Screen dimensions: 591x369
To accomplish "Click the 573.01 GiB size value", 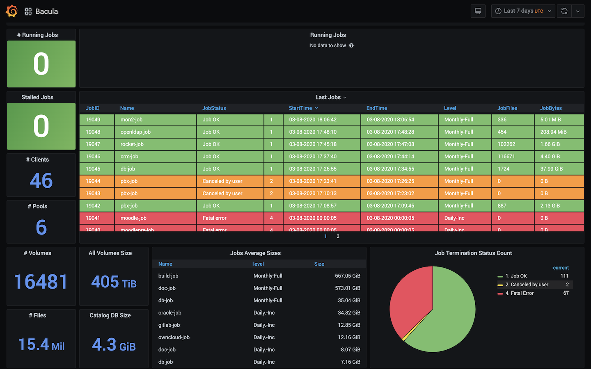I will (348, 288).
